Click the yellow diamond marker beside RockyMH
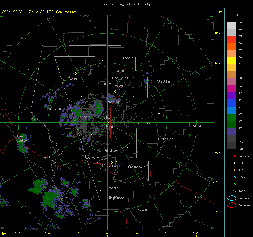 point(75,74)
